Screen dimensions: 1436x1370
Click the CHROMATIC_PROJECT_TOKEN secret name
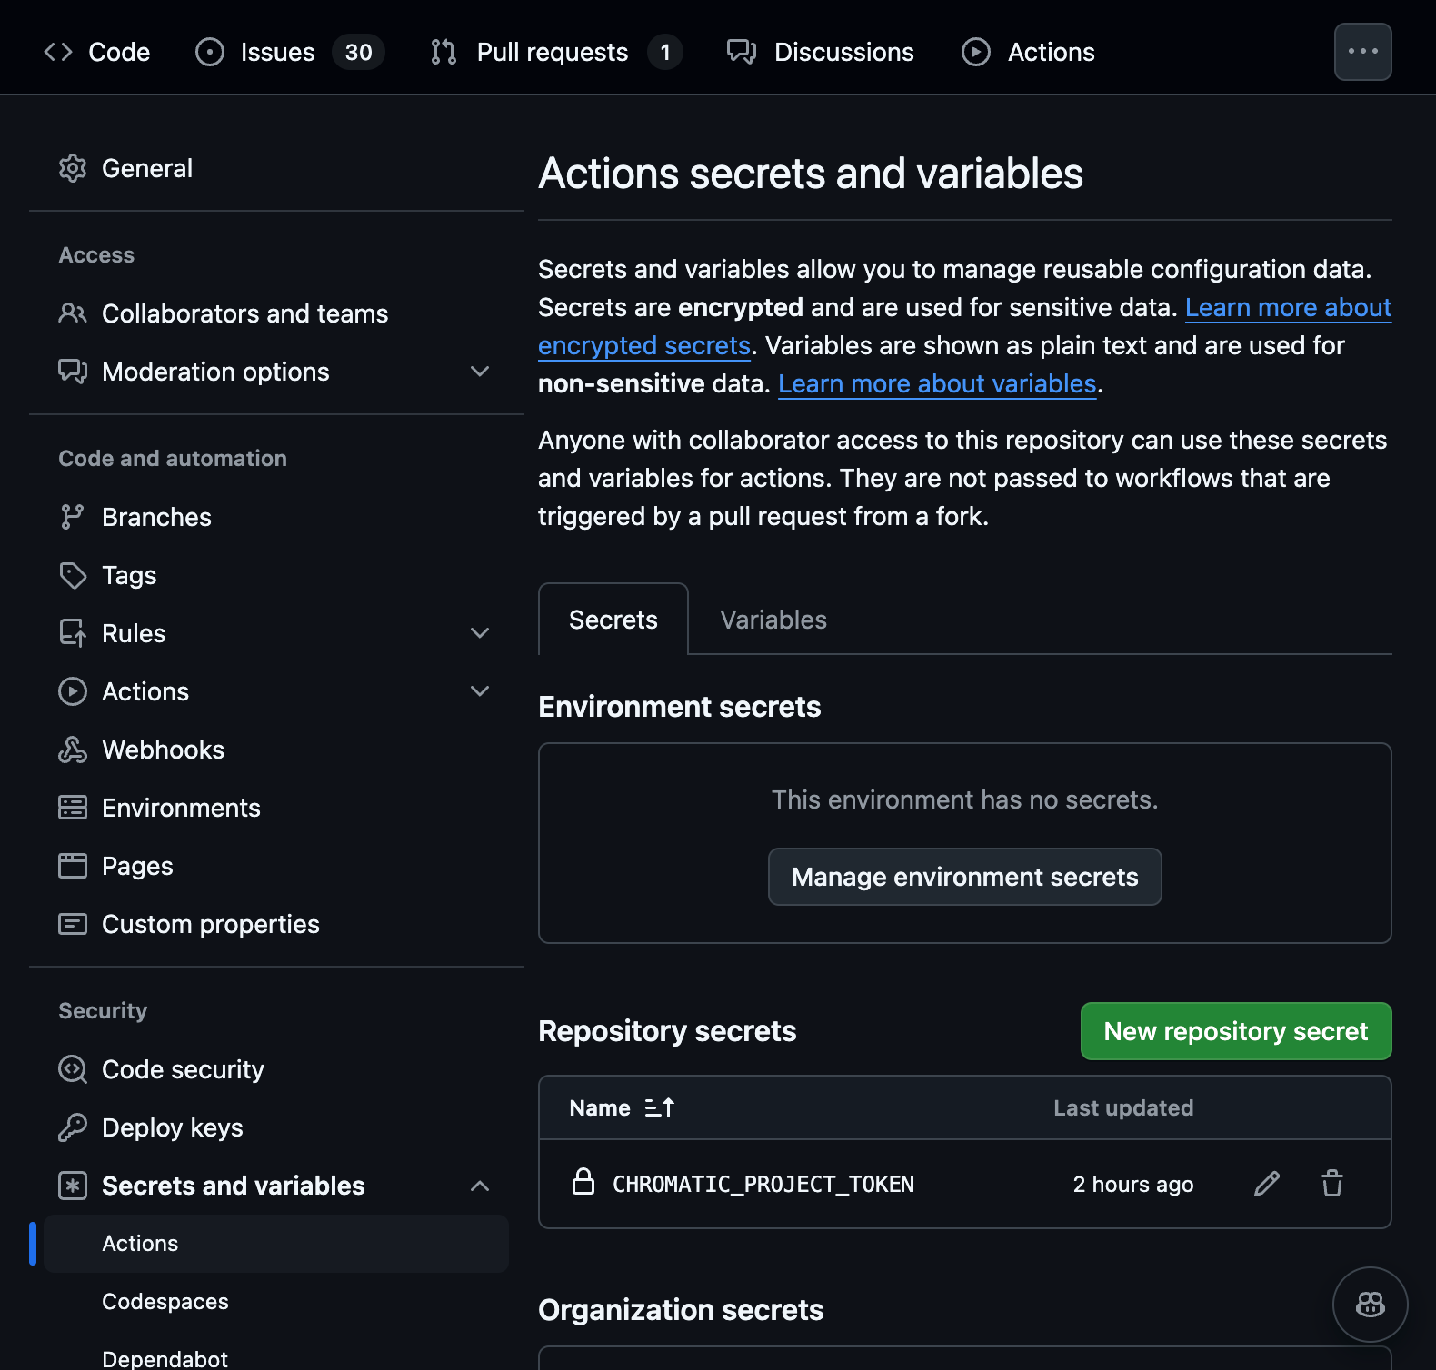(763, 1184)
